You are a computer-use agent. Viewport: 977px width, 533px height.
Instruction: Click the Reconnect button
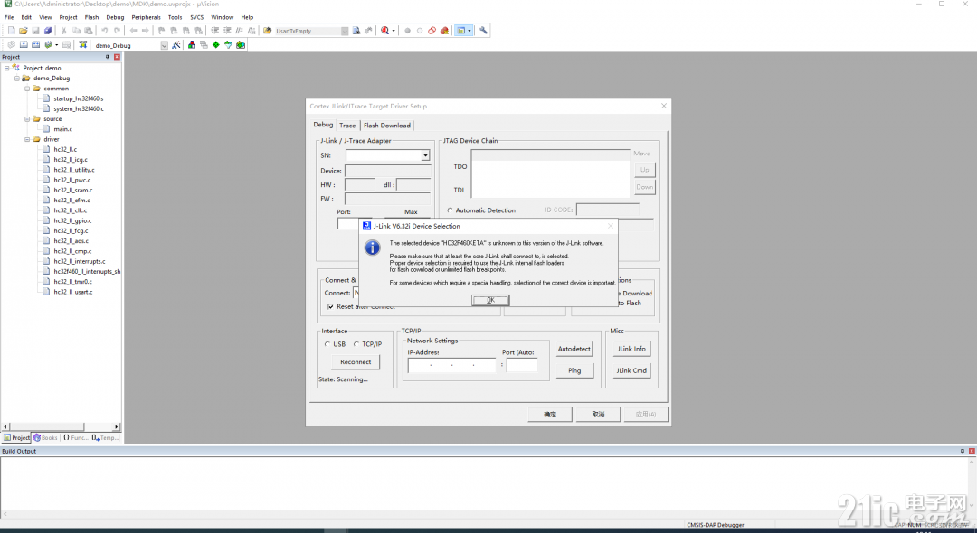click(x=356, y=362)
